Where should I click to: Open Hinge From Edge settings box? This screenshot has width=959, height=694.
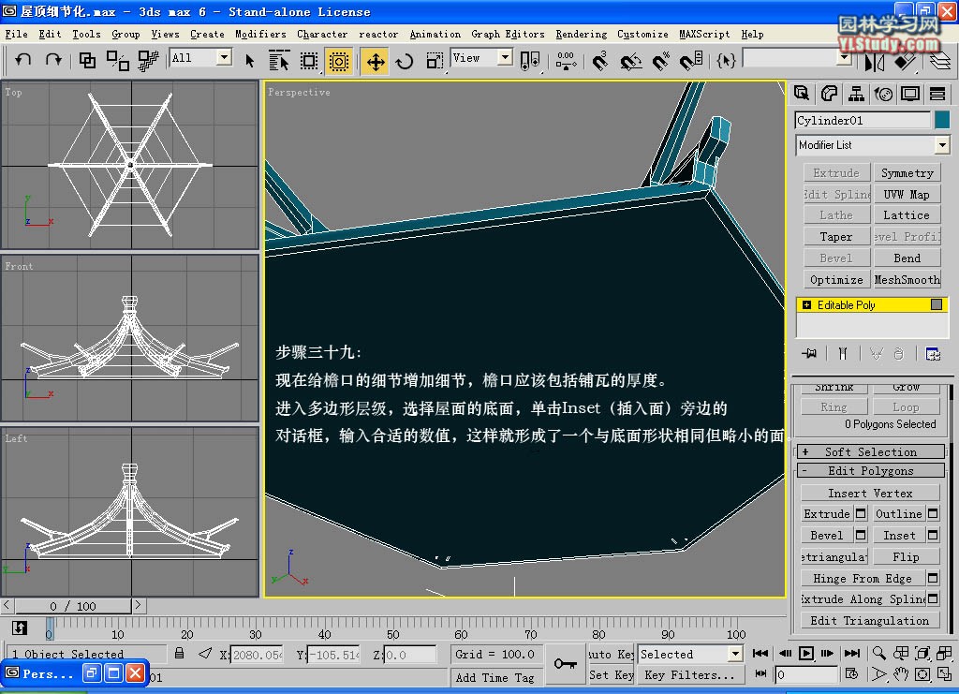933,578
